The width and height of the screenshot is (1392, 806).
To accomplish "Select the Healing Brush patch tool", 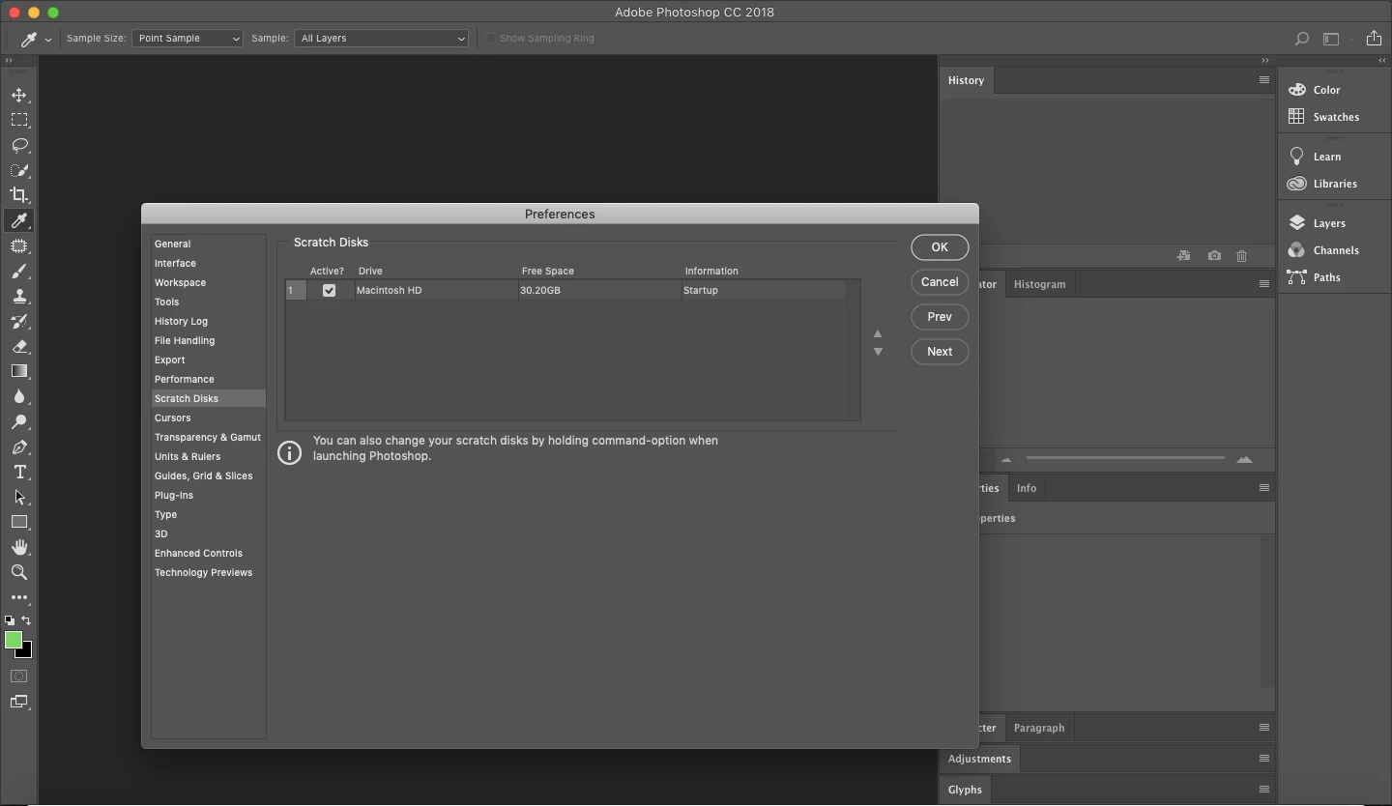I will pos(19,245).
